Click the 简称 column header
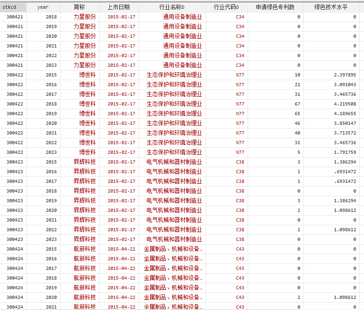This screenshot has height=310, width=364. coord(79,7)
